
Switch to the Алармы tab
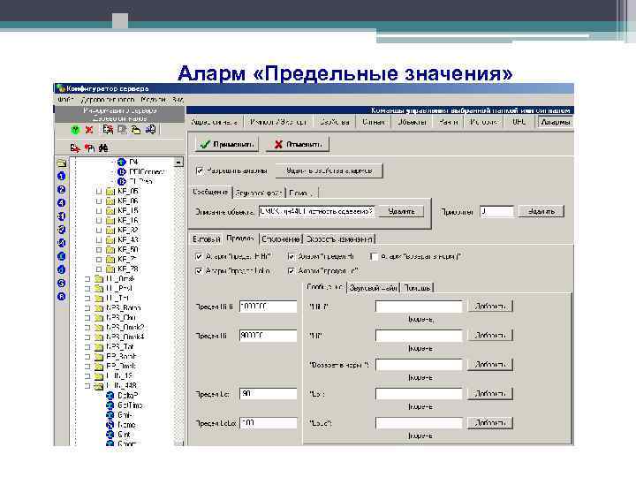(556, 122)
